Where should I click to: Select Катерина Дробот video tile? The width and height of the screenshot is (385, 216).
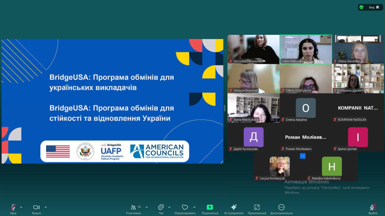click(358, 78)
